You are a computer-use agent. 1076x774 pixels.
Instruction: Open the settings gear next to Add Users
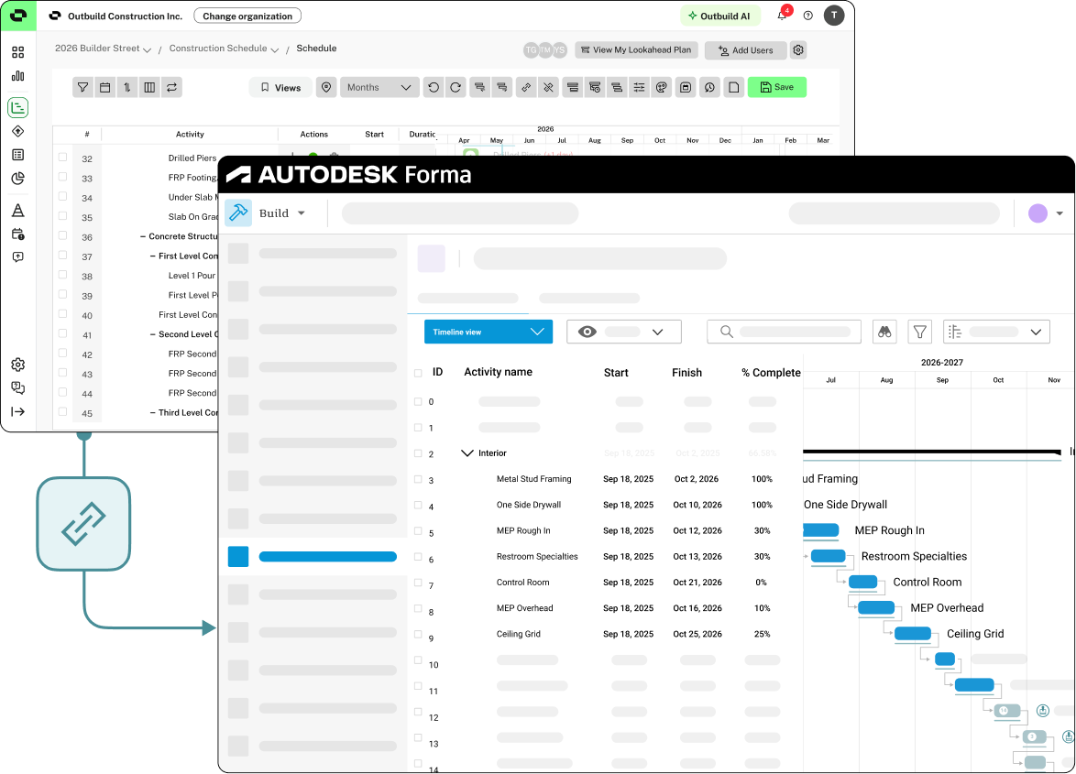tap(798, 50)
